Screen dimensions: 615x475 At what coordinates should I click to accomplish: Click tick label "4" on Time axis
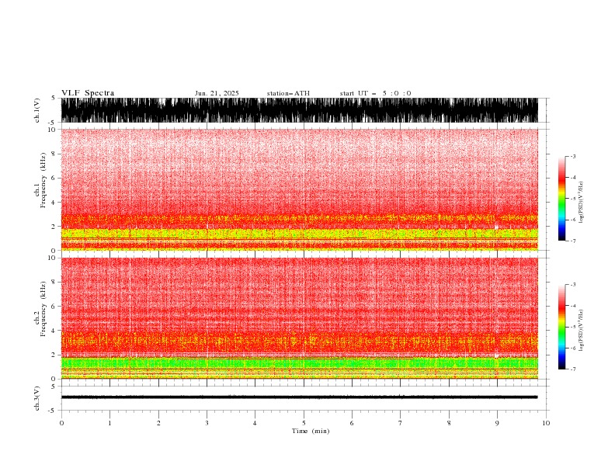255,423
